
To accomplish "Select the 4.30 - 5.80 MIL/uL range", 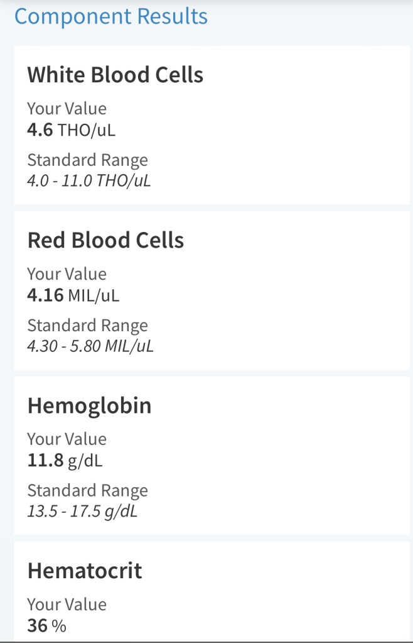I will point(90,346).
